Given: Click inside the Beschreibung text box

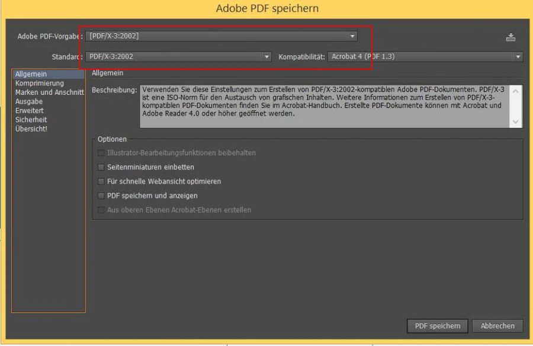Looking at the screenshot, I should tap(325, 107).
